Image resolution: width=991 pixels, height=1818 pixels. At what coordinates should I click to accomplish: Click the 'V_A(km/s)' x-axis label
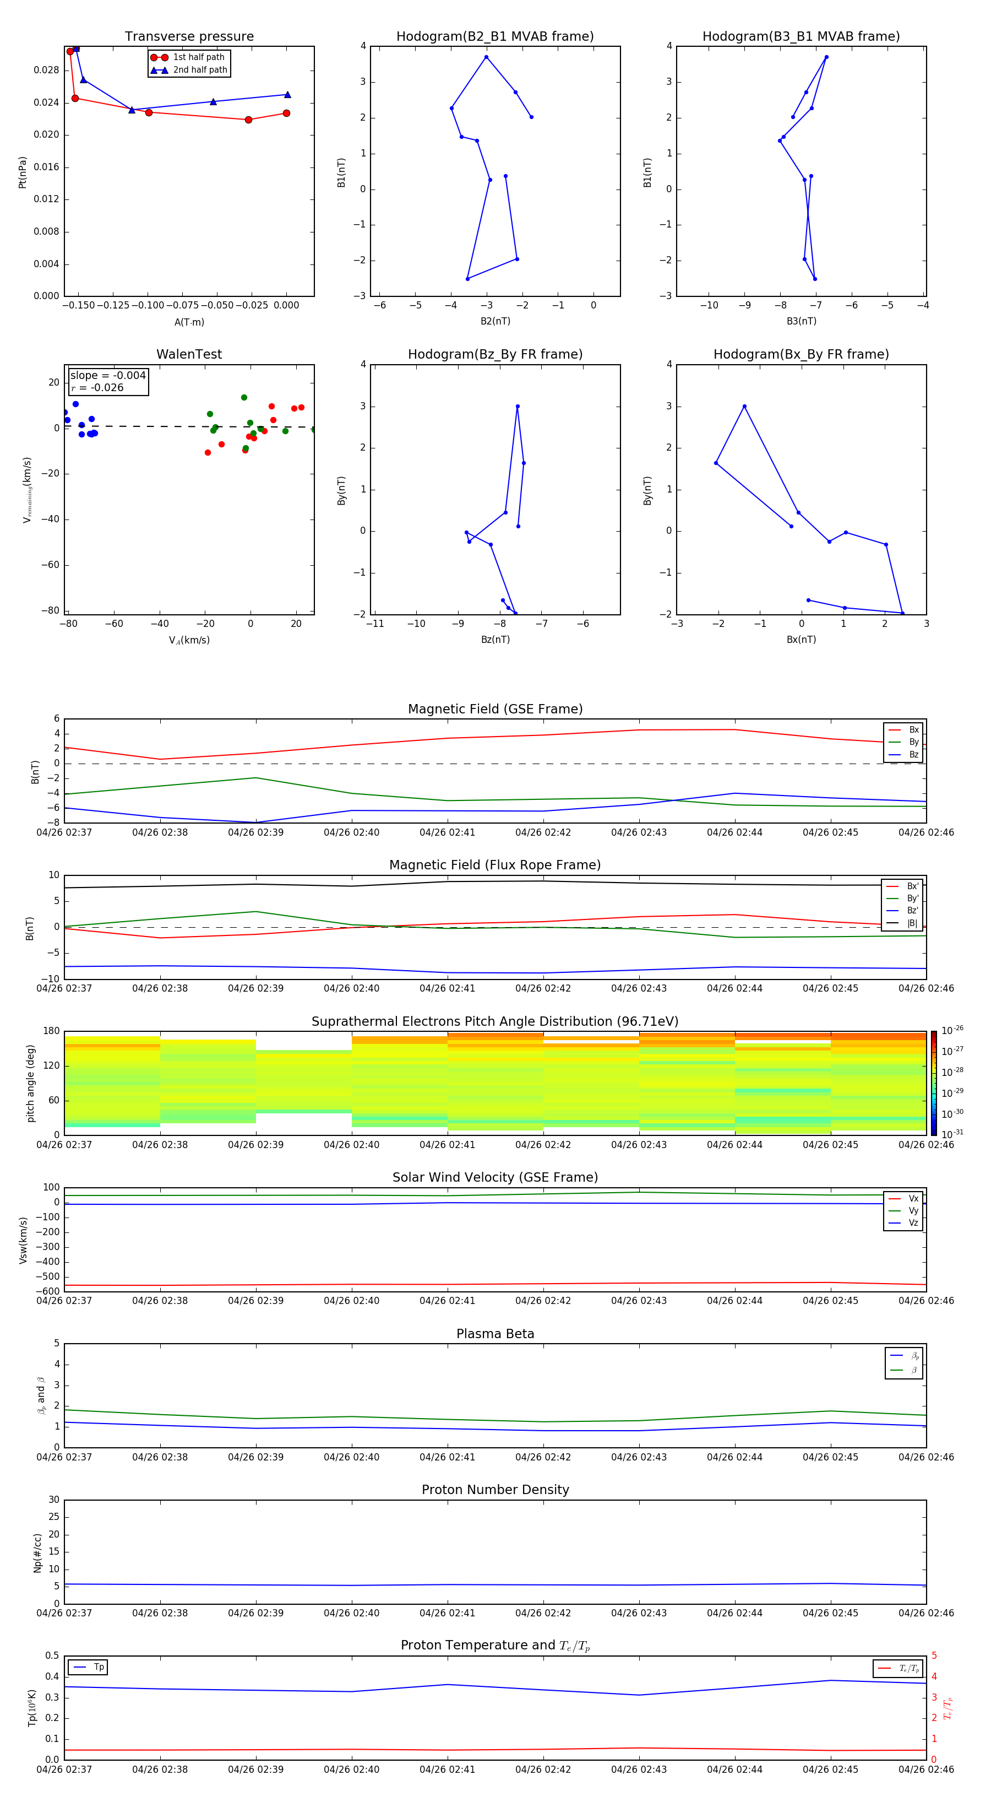point(189,640)
